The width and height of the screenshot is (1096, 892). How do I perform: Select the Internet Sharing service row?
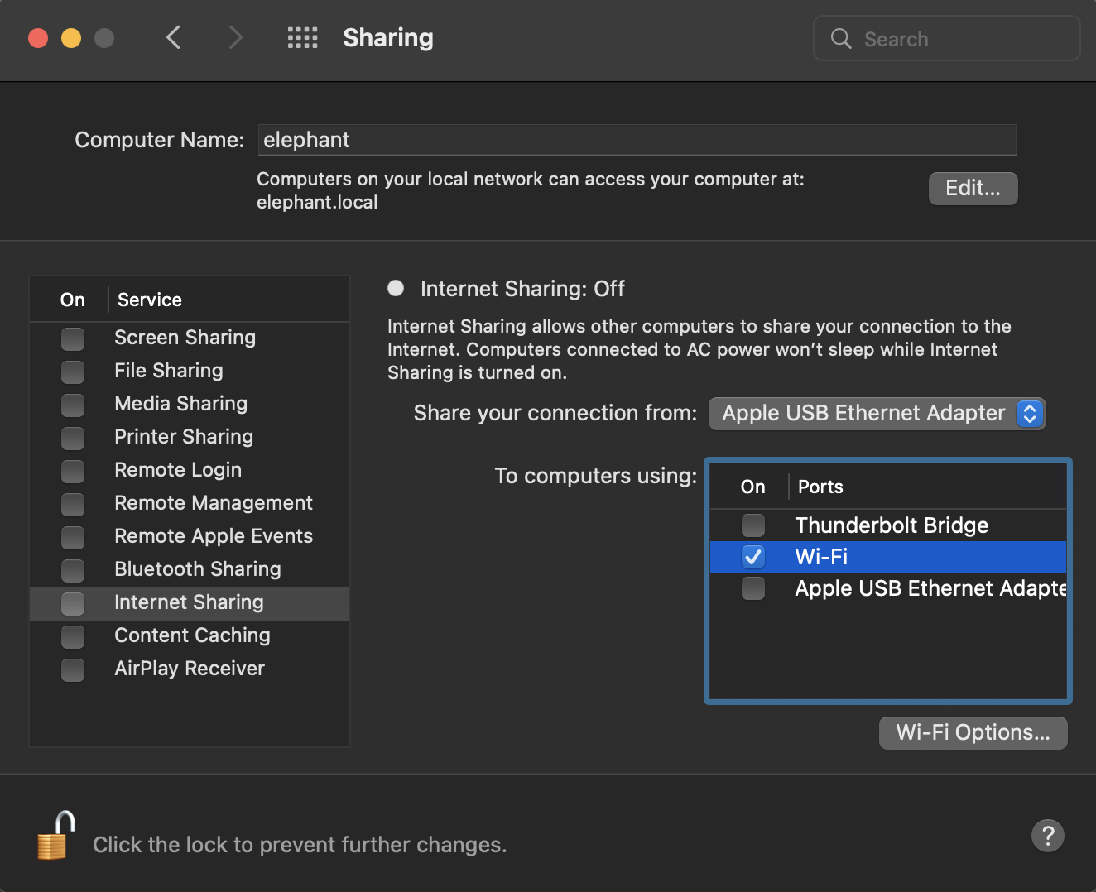coord(189,602)
